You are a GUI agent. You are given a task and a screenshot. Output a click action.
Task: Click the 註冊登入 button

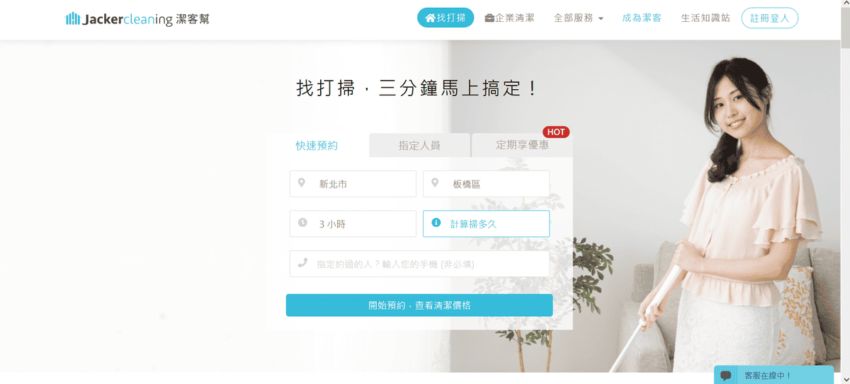tap(770, 18)
